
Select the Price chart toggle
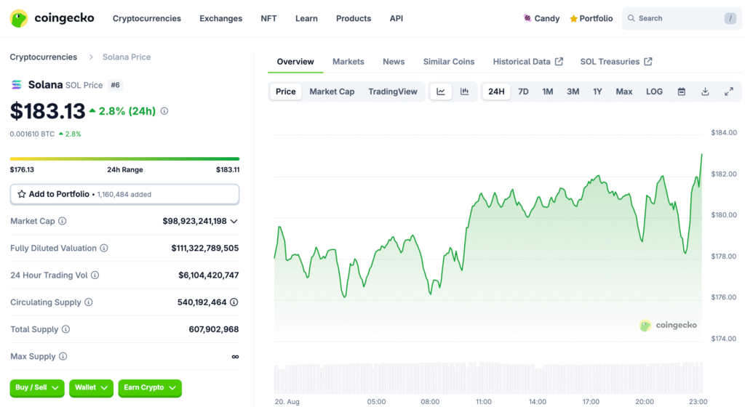tap(285, 92)
